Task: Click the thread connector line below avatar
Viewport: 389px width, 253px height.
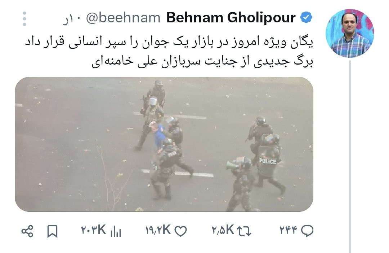Action: (x=350, y=157)
